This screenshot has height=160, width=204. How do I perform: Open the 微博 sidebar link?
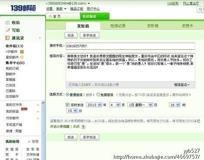[x=9, y=131]
